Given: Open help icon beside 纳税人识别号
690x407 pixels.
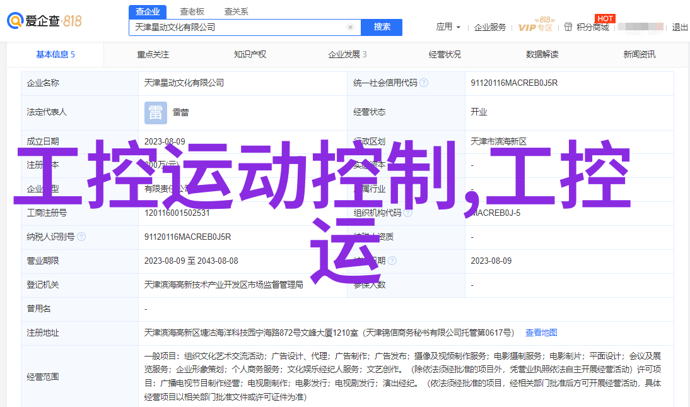Looking at the screenshot, I should [81, 237].
